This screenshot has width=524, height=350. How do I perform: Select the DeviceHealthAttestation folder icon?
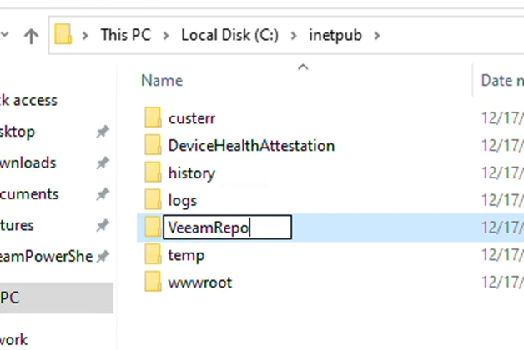coord(153,146)
